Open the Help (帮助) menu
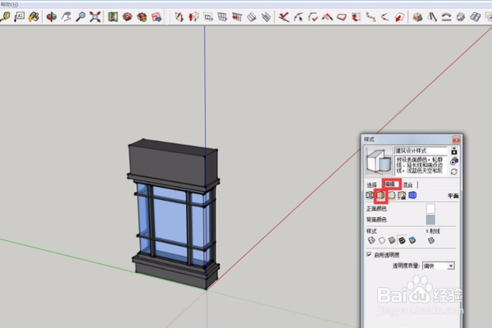492x328 pixels. [9, 4]
